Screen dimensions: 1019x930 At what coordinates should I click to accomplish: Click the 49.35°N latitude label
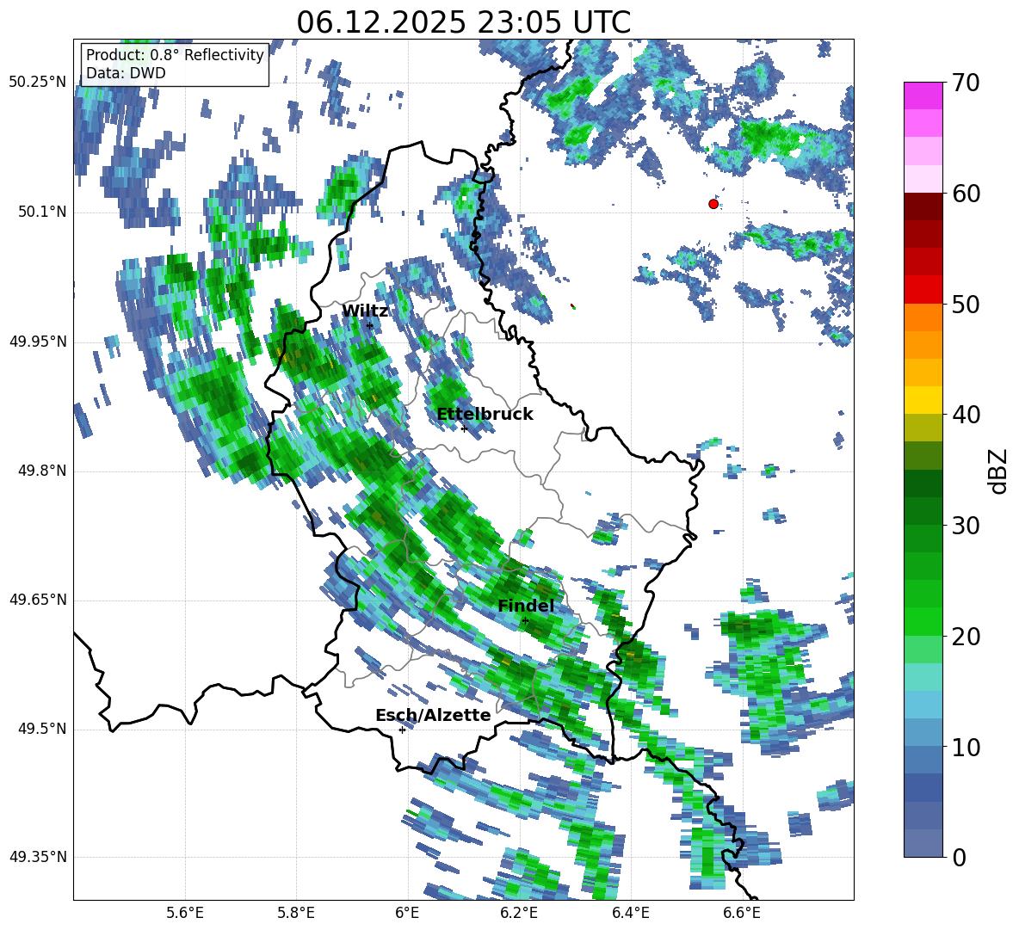[x=38, y=857]
